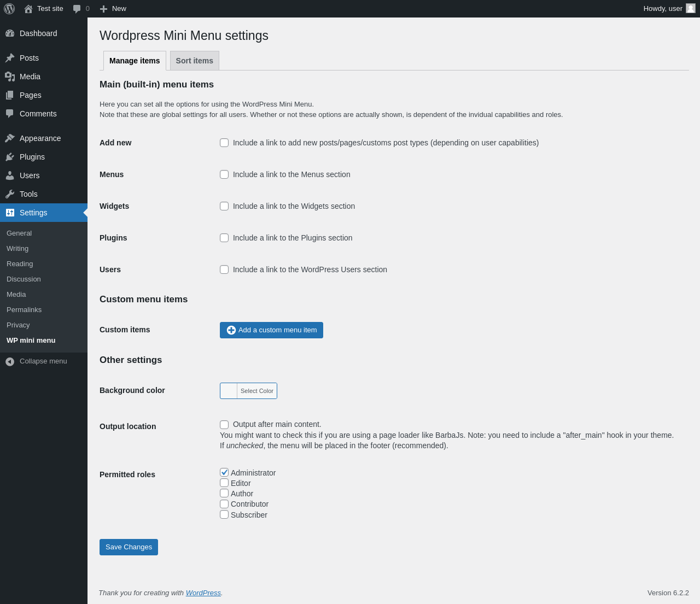
Task: Switch to the Manage items tab
Action: click(135, 61)
